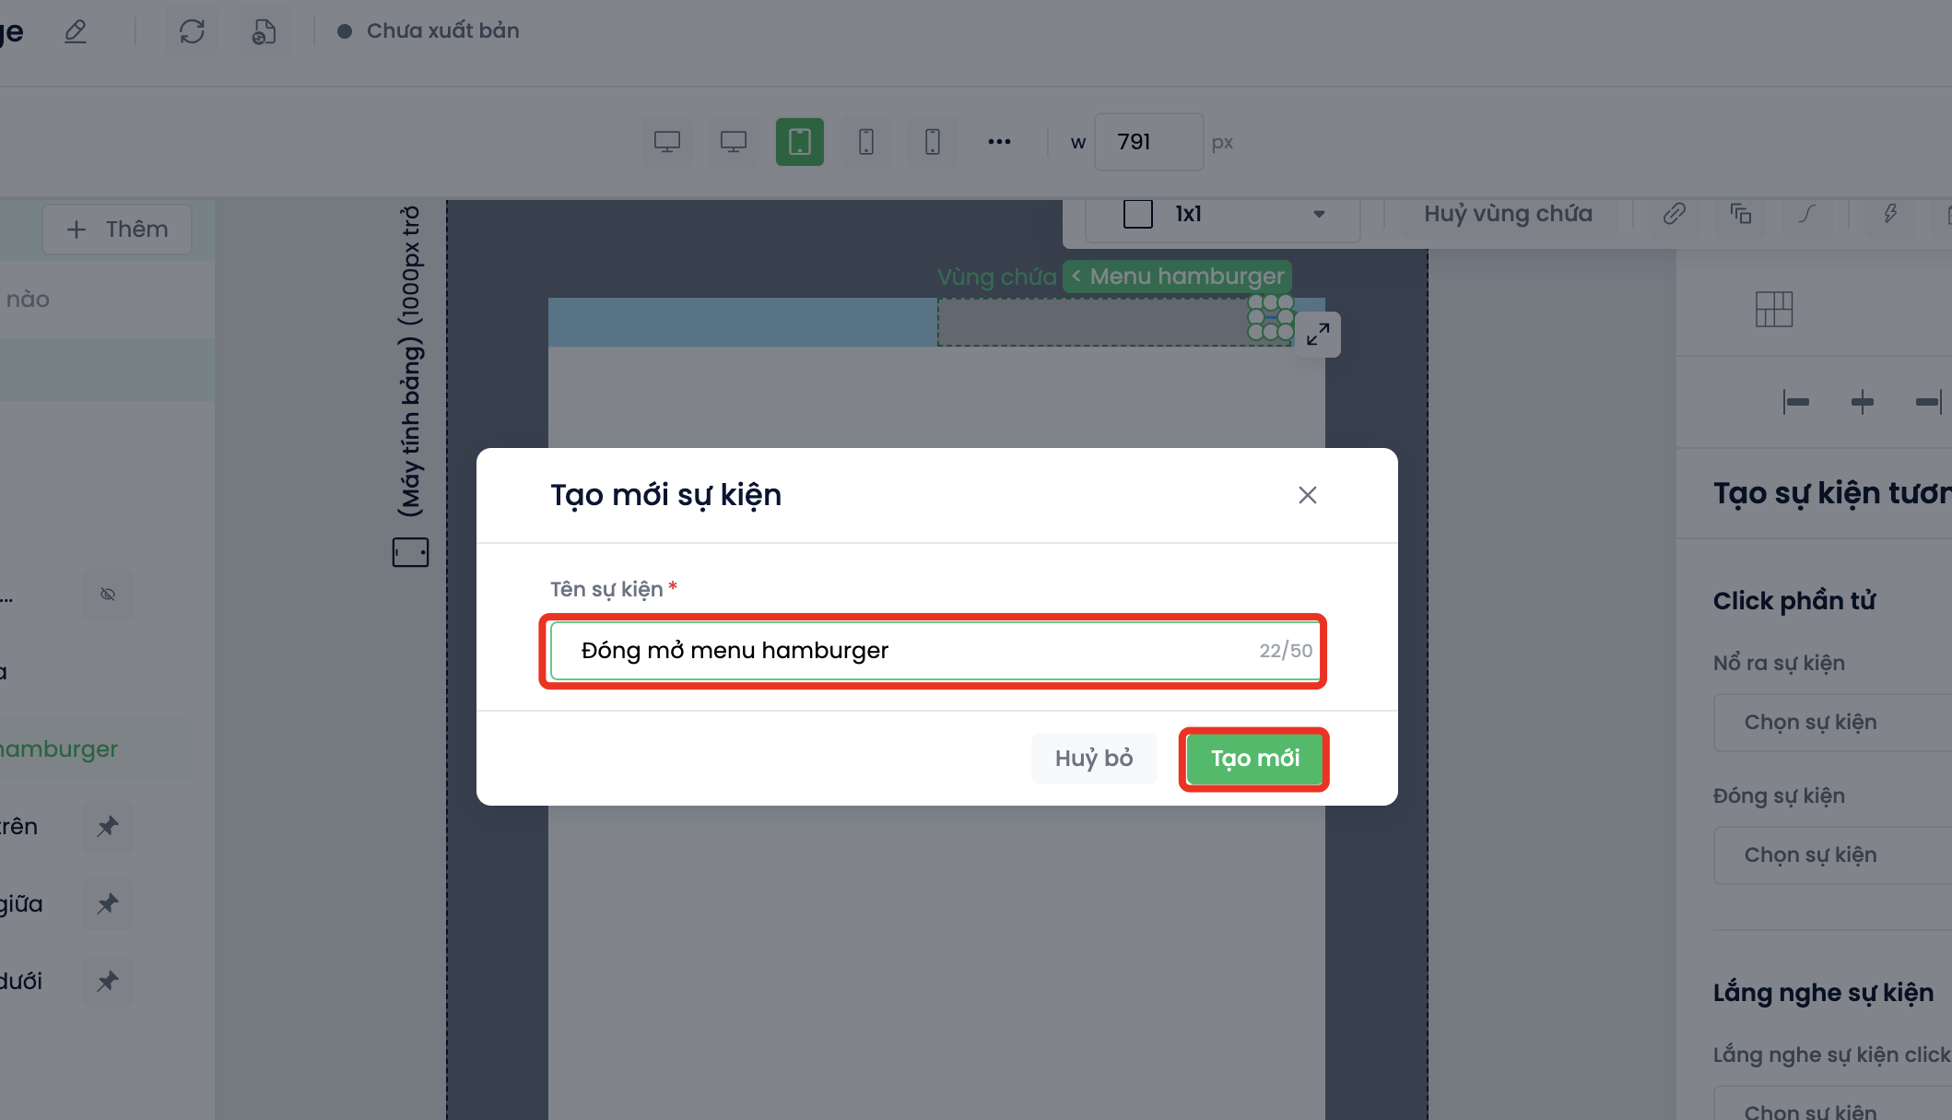1952x1120 pixels.
Task: Open more device options ellipsis
Action: (x=999, y=142)
